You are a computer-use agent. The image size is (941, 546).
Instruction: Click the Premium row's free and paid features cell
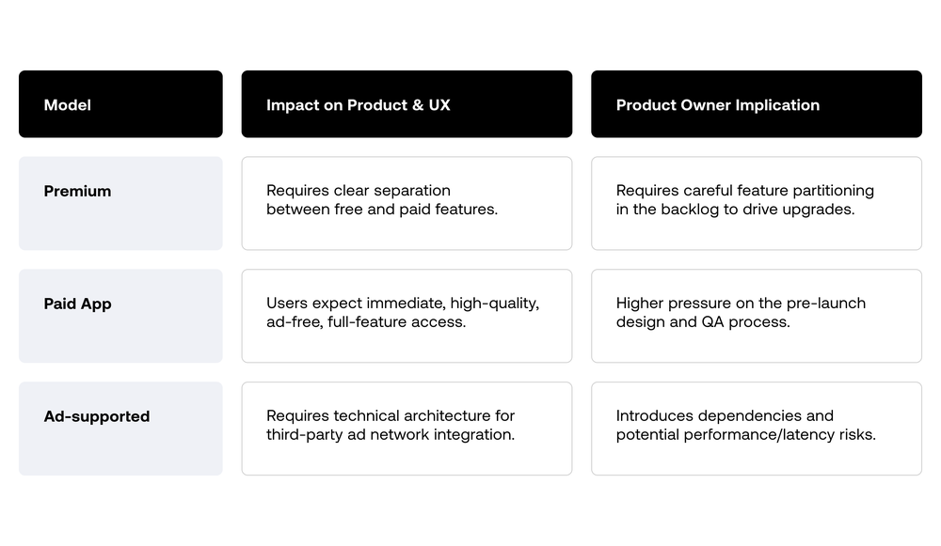coord(407,203)
